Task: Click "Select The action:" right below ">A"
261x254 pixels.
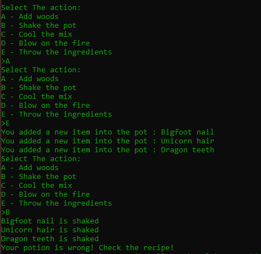Action: tap(41, 70)
